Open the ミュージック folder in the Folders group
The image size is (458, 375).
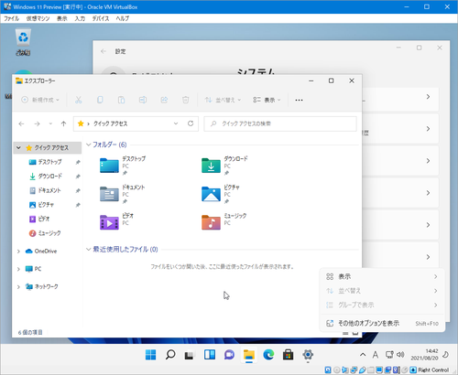coord(224,221)
